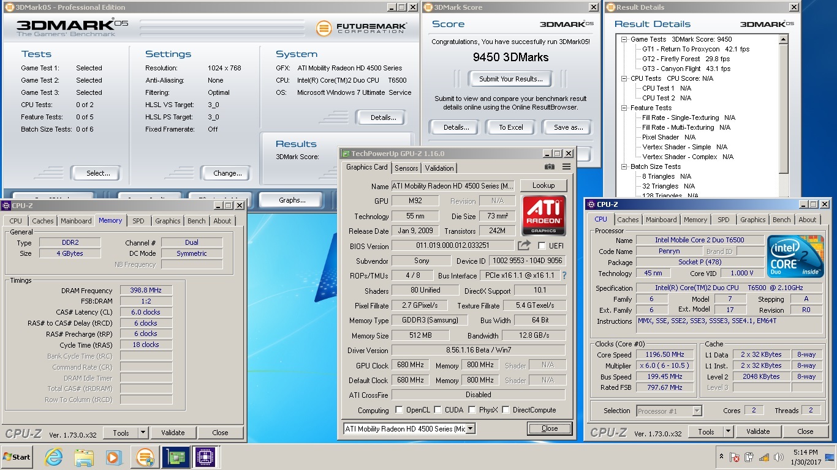This screenshot has width=837, height=470.
Task: Open Internet Explorer from the taskbar
Action: pos(54,457)
